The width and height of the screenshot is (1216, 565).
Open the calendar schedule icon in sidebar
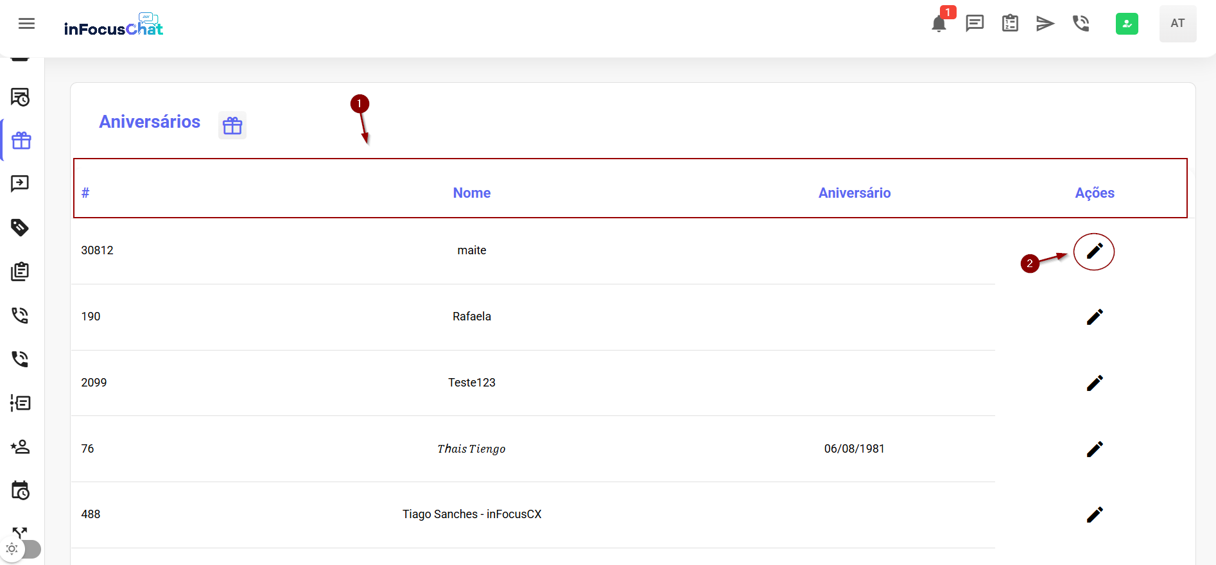[x=20, y=491]
